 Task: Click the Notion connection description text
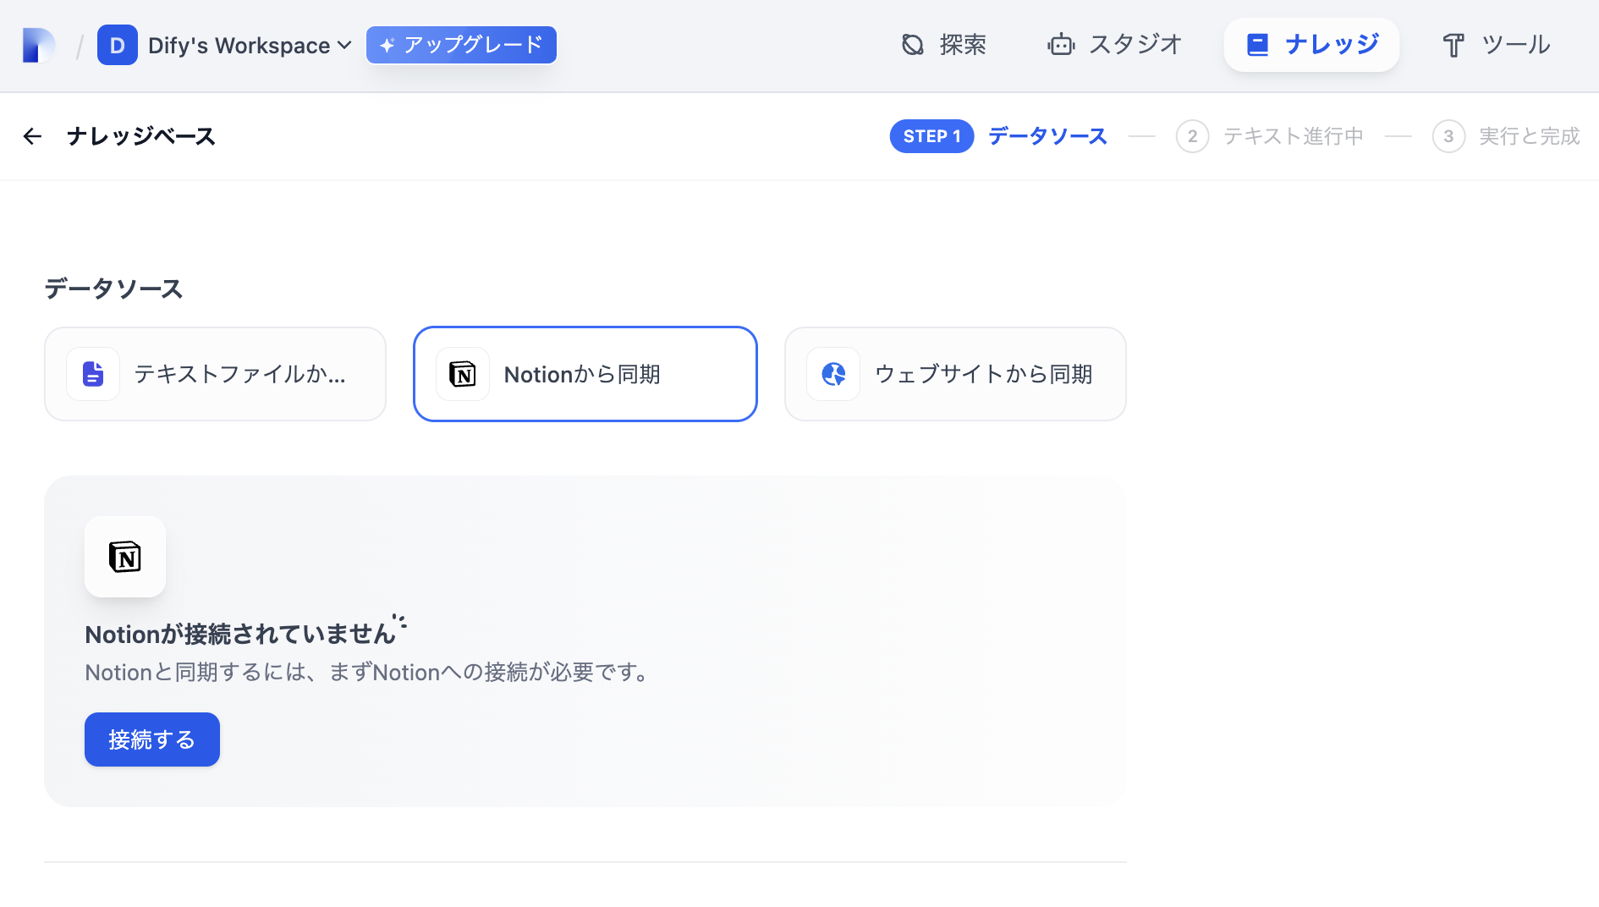point(369,673)
